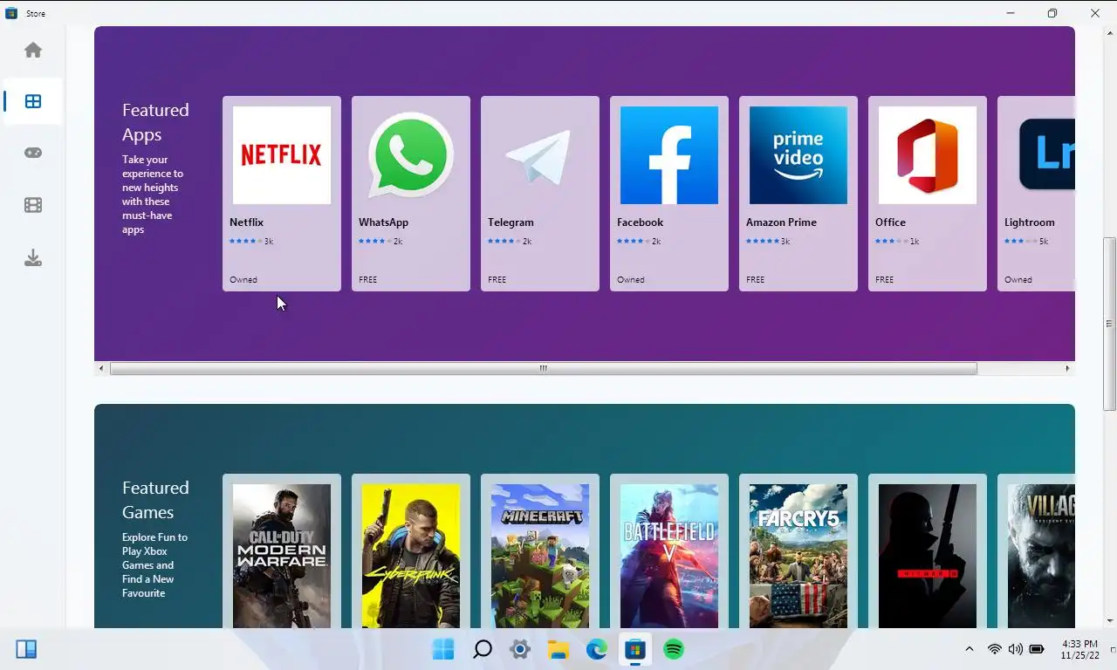This screenshot has width=1117, height=670.
Task: Open File Explorer from the taskbar
Action: (x=558, y=649)
